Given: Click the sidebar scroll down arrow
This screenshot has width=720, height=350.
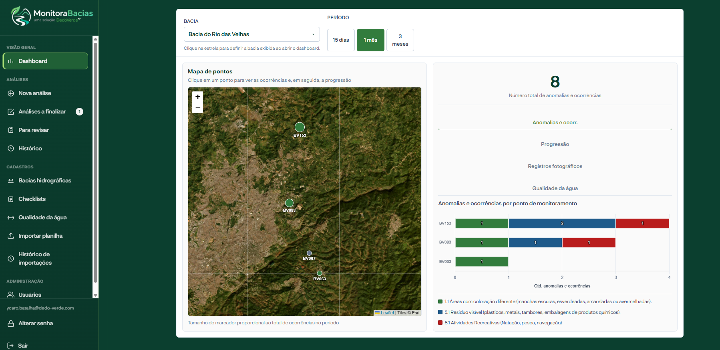Looking at the screenshot, I should click(95, 295).
